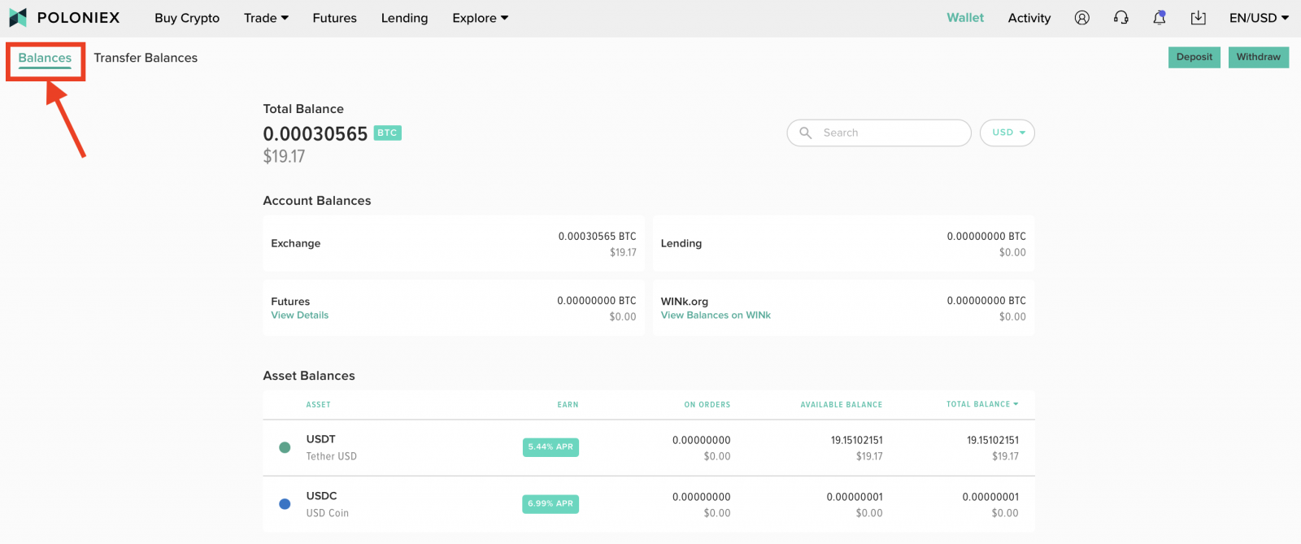Open the Futures View Details link
Screen dimensions: 1301x544
(300, 316)
